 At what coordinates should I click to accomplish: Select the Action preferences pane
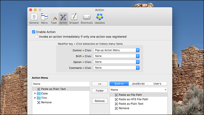point(63,19)
